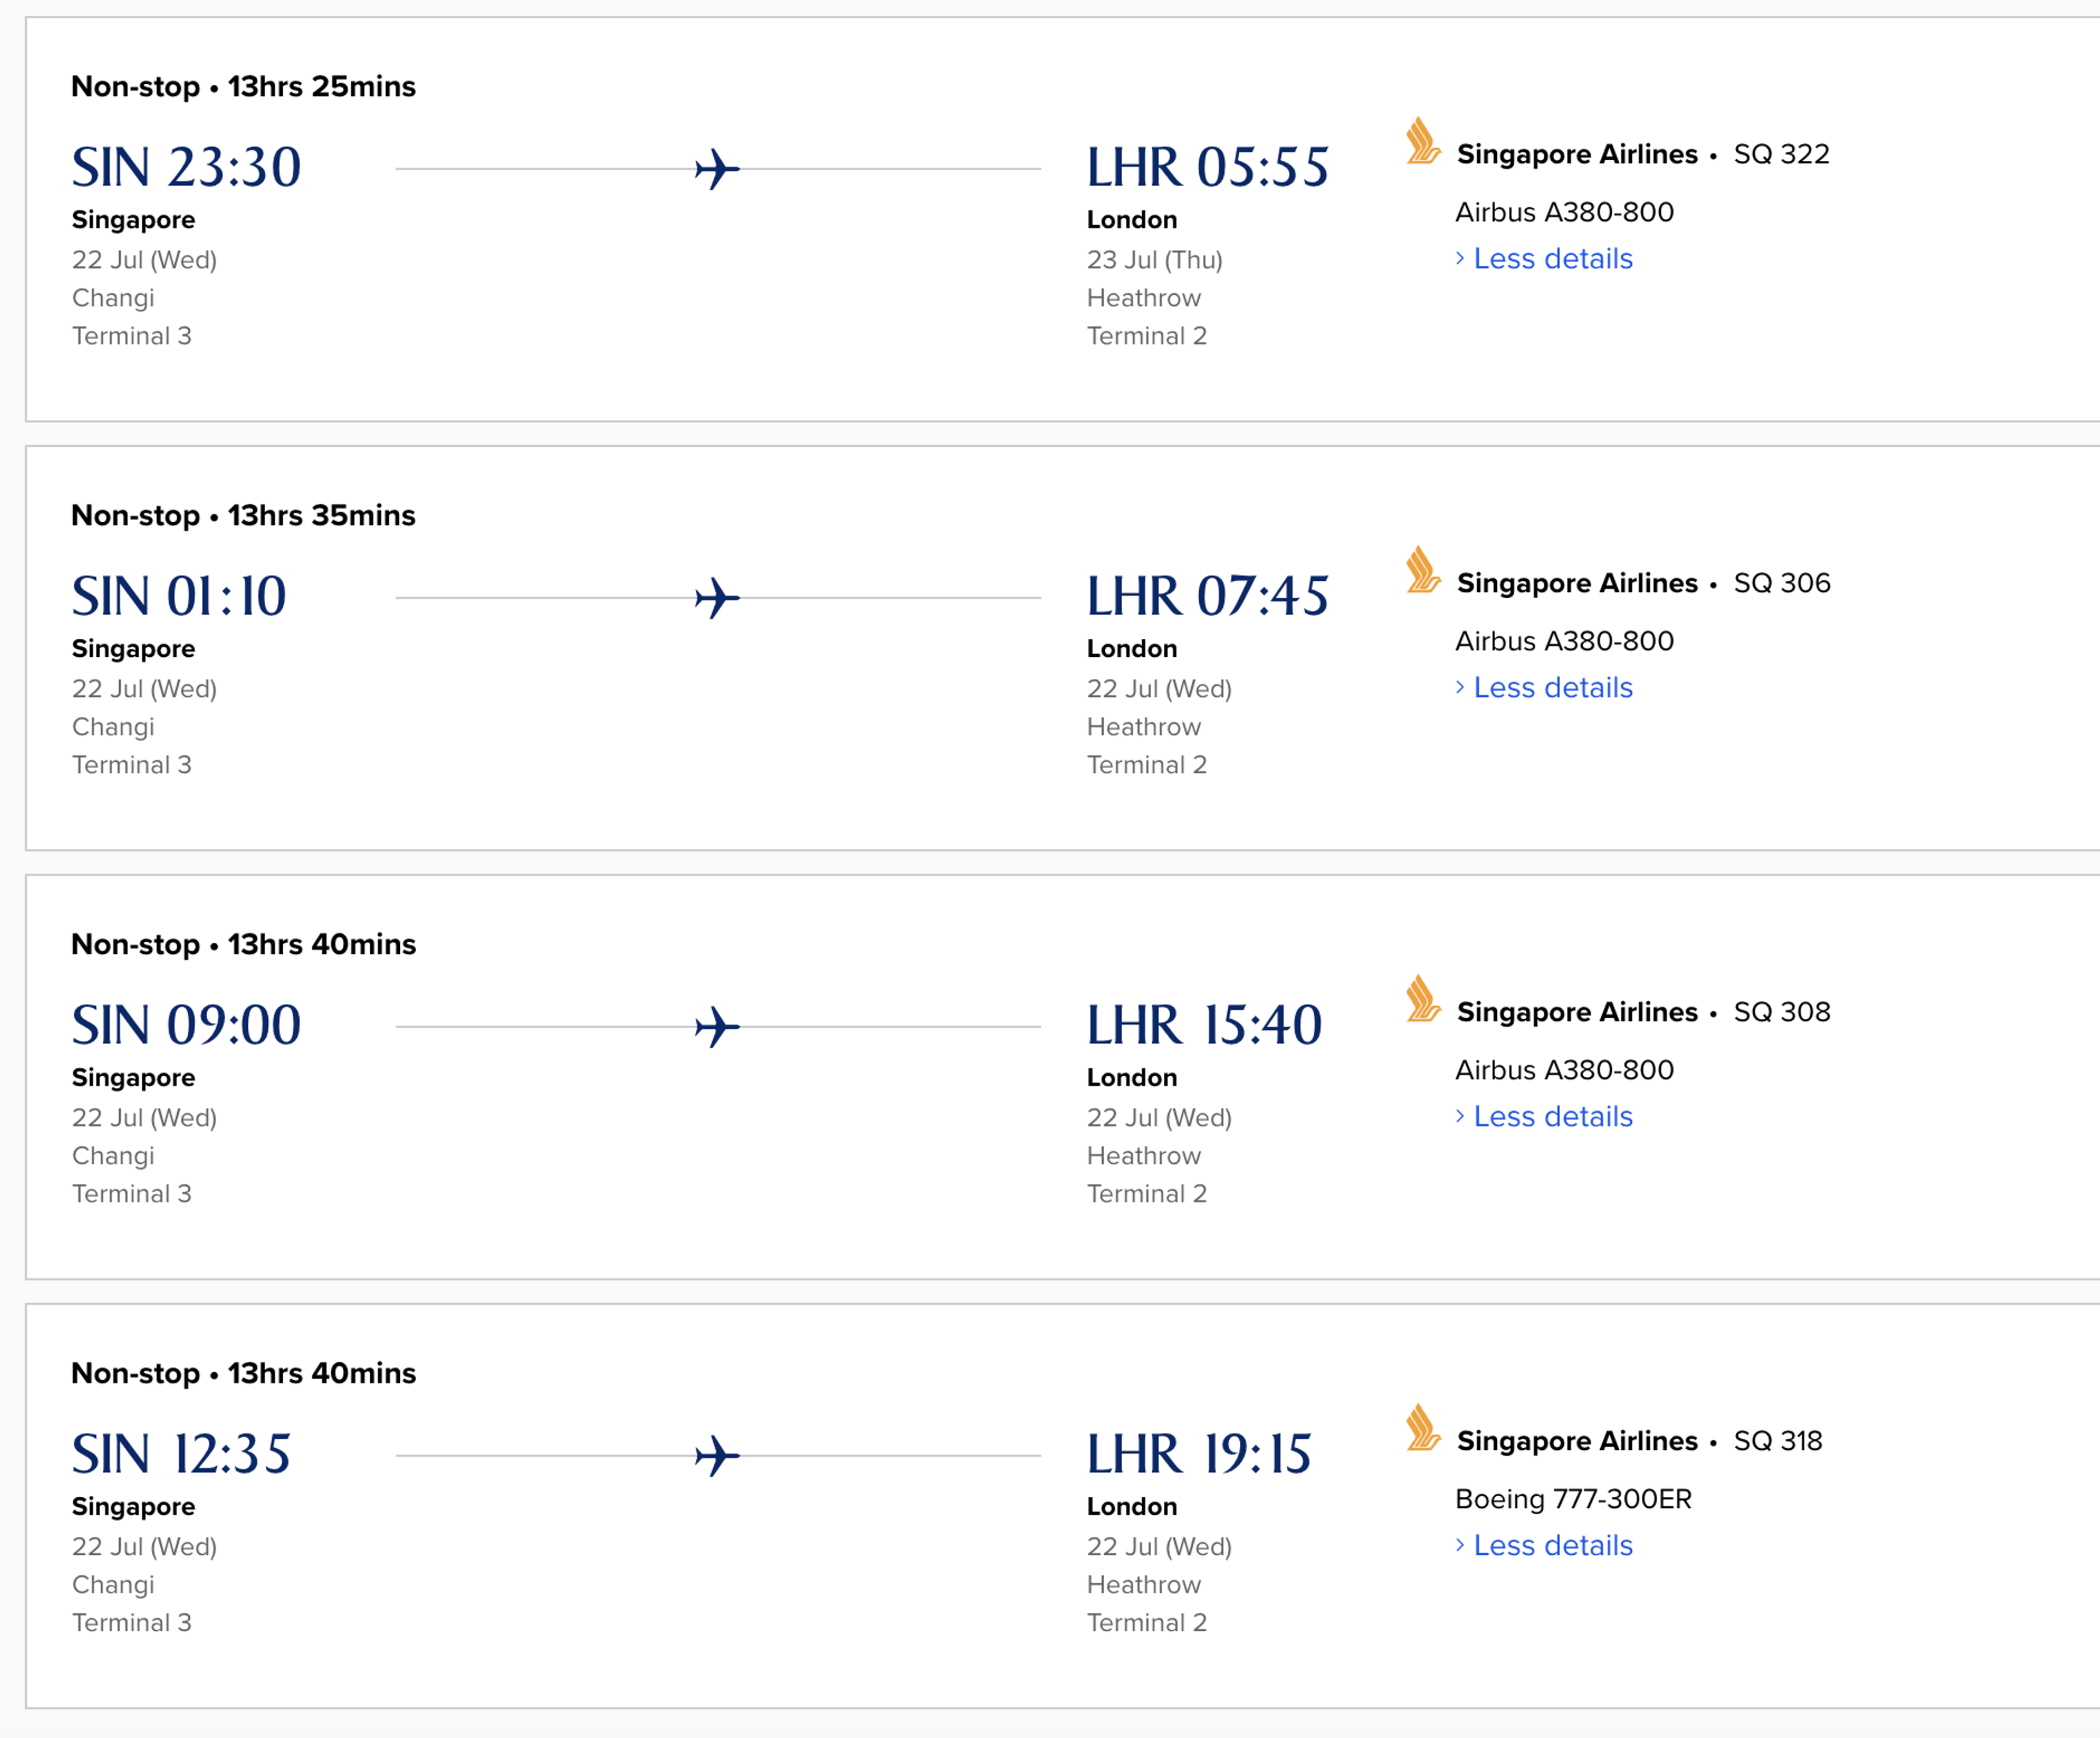Click Singapore Airlines logo beside SQ 308
2100x1738 pixels.
1422,999
